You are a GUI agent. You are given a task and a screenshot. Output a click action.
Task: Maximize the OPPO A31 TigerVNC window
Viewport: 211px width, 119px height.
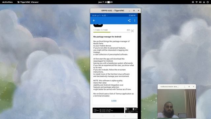click(x=134, y=11)
